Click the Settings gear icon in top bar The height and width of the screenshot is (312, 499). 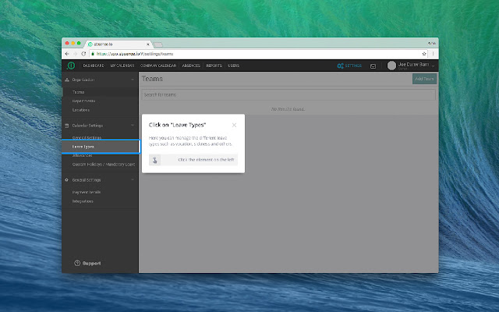coord(340,66)
